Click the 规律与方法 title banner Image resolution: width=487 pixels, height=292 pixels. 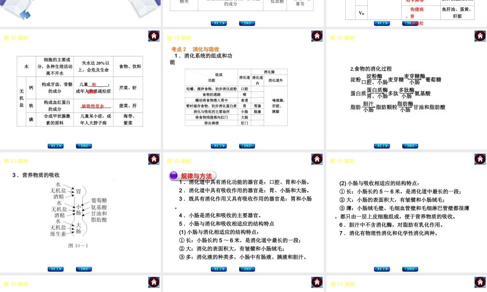tap(192, 176)
